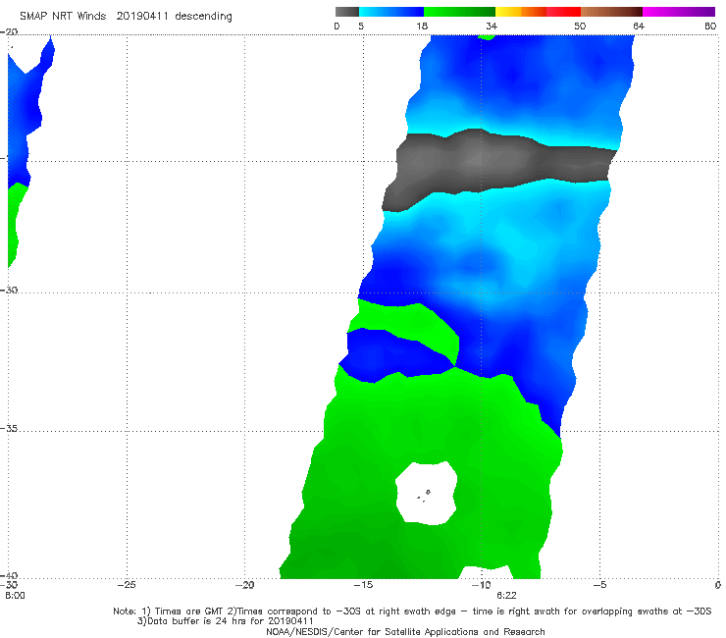Click the longitude axis label '-10'
Image resolution: width=726 pixels, height=638 pixels.
(x=481, y=585)
